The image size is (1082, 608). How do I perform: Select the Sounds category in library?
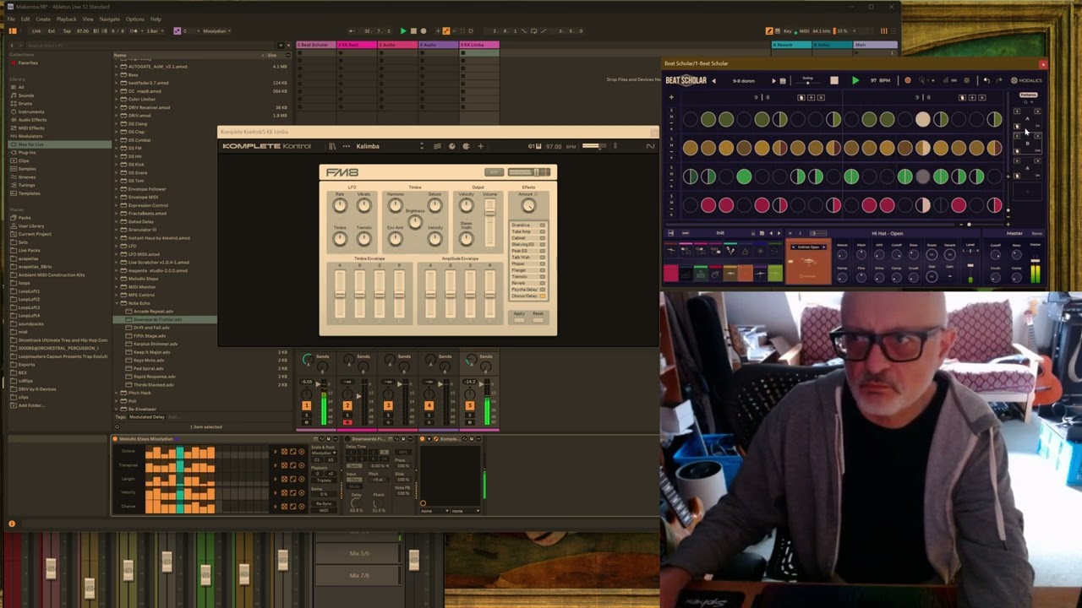coord(26,95)
